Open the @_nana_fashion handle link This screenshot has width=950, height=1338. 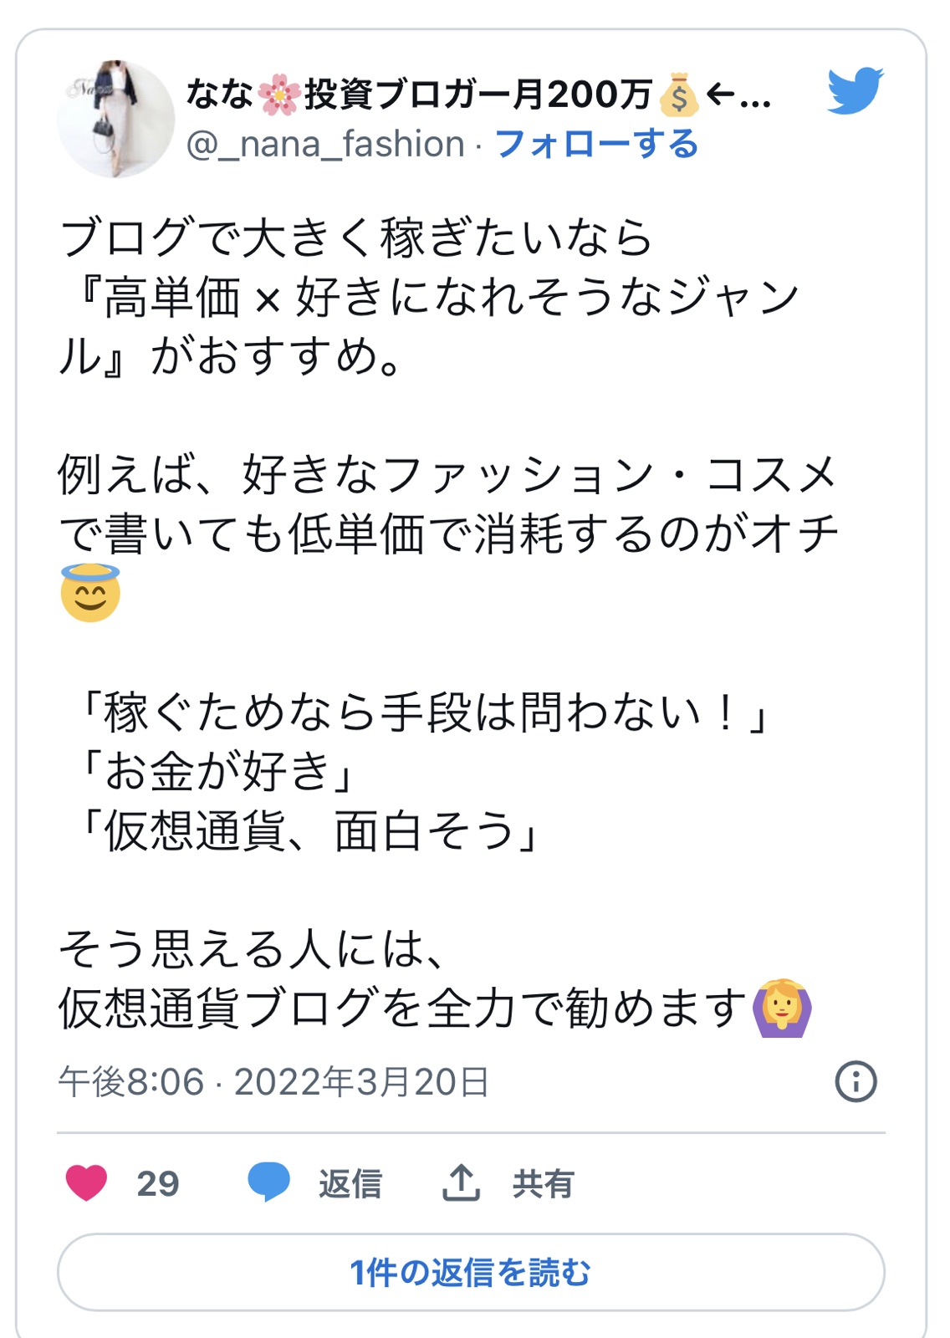tap(325, 144)
